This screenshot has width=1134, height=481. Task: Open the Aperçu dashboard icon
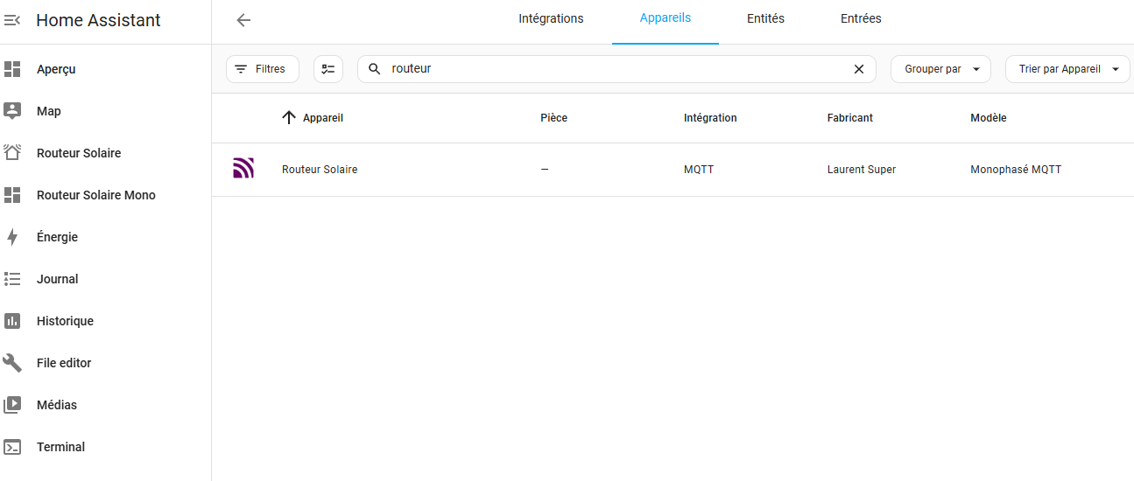click(12, 69)
